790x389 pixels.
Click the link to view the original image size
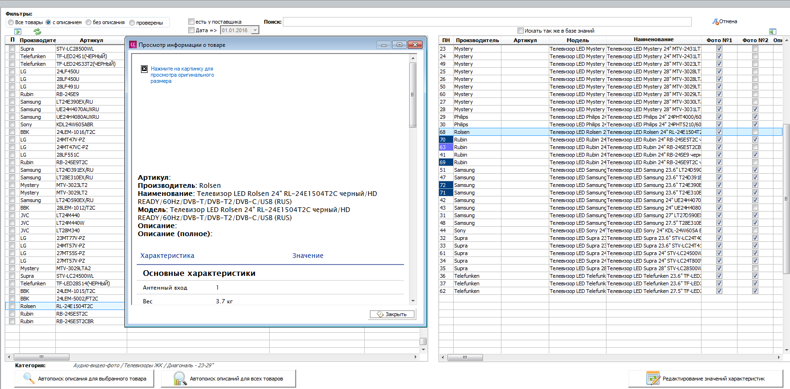pos(182,75)
